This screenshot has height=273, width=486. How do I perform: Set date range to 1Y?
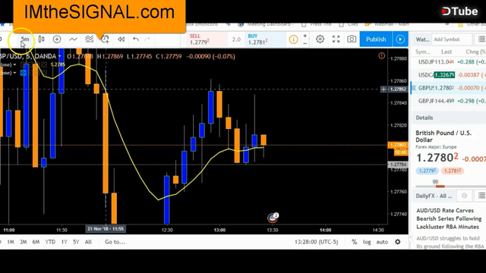(x=64, y=242)
